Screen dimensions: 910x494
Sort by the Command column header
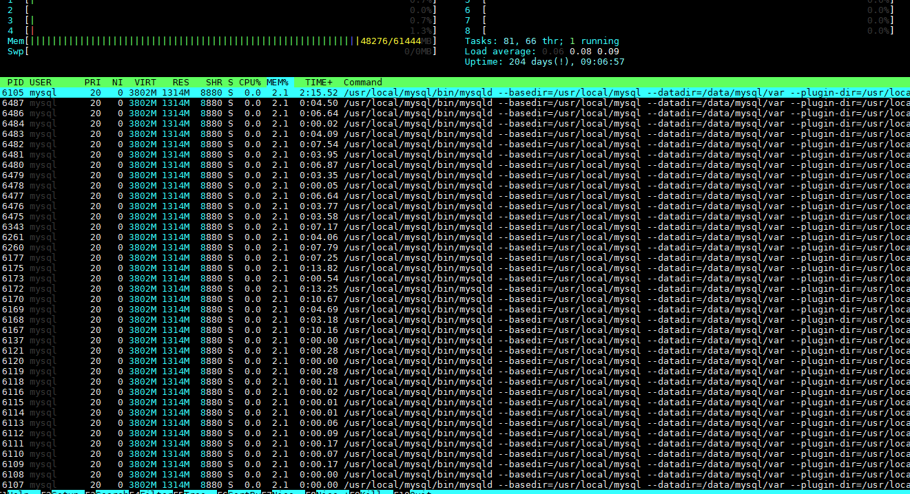[363, 83]
